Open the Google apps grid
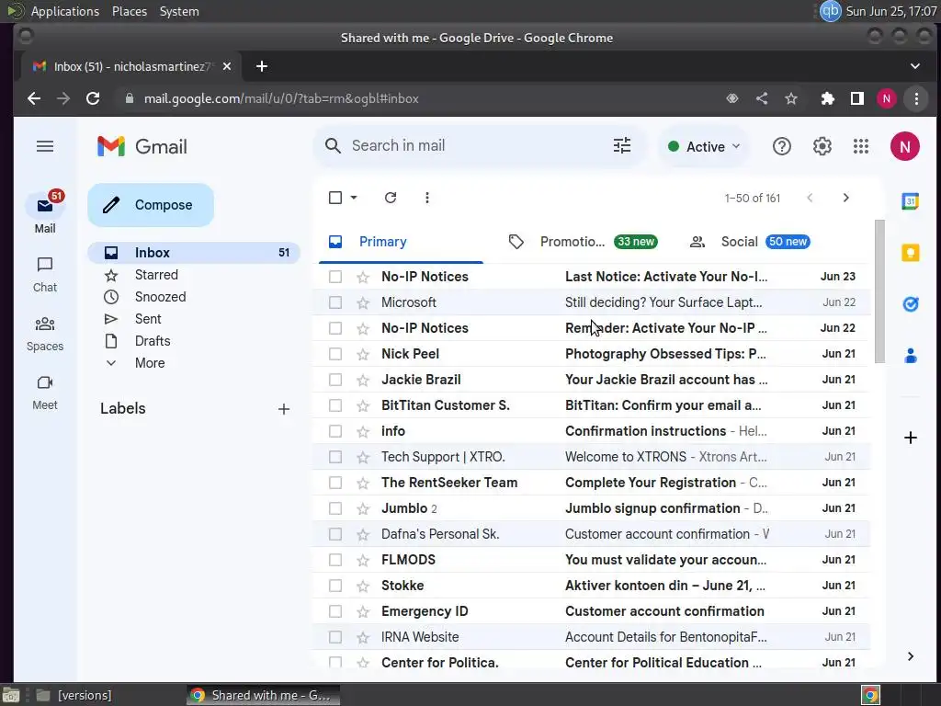941x706 pixels. (x=861, y=146)
